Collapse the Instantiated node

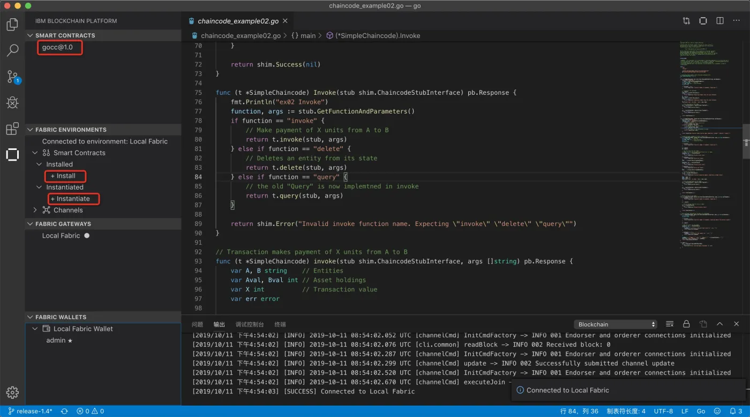[39, 187]
